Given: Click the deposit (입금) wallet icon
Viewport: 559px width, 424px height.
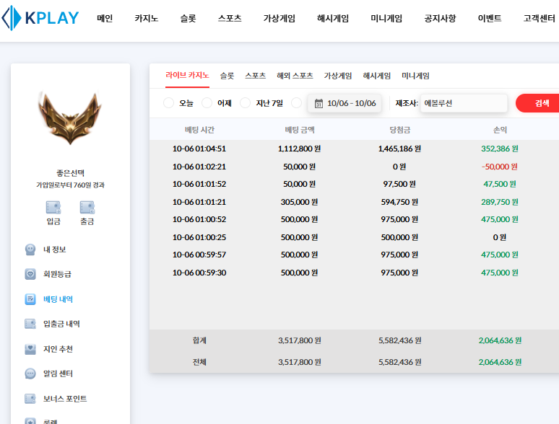Looking at the screenshot, I should click(x=53, y=208).
